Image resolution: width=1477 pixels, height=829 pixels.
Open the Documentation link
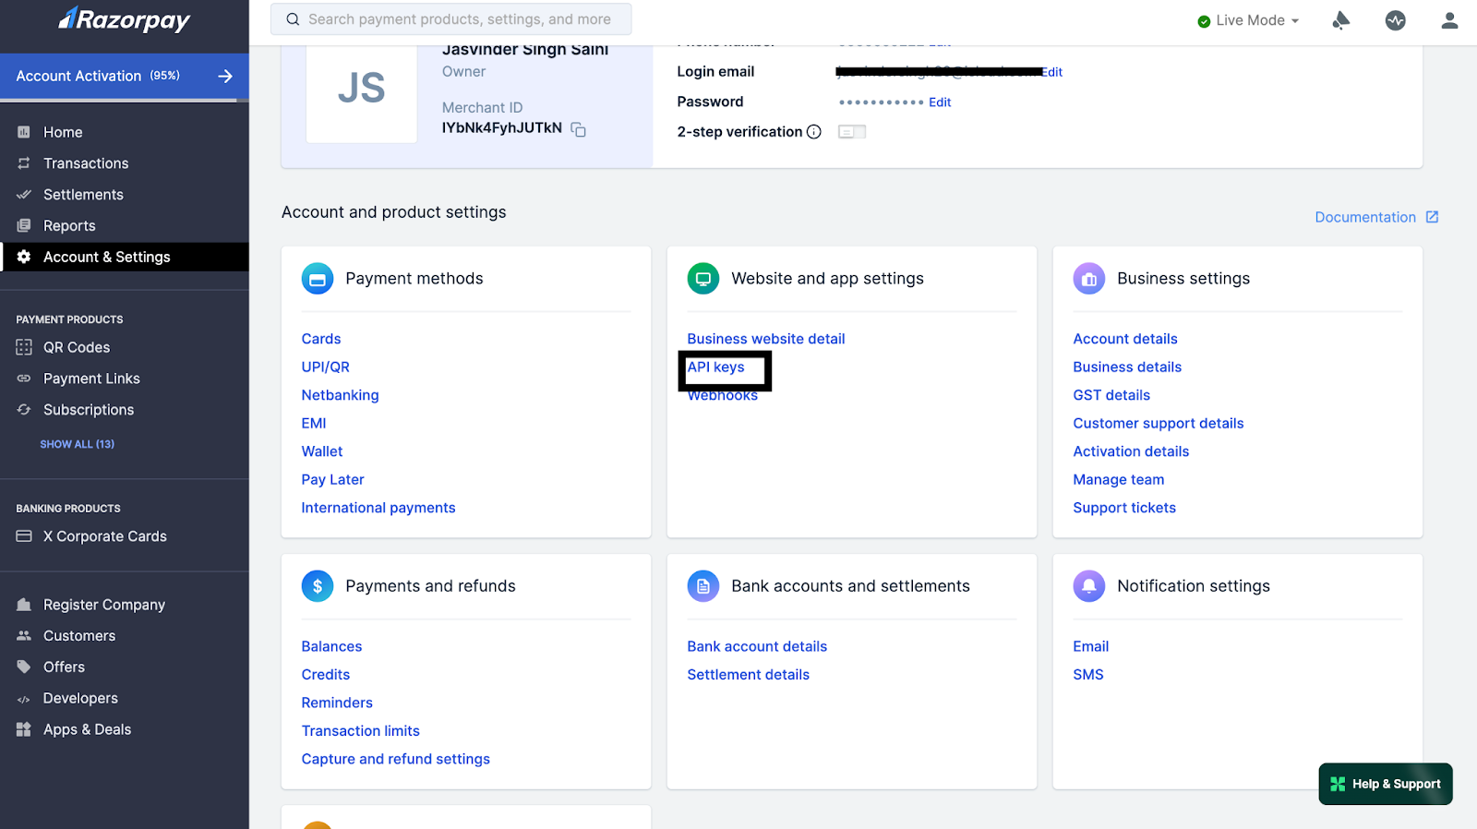[x=1376, y=217]
